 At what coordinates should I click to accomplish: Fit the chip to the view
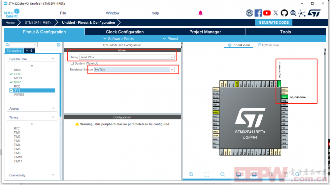click(207, 174)
